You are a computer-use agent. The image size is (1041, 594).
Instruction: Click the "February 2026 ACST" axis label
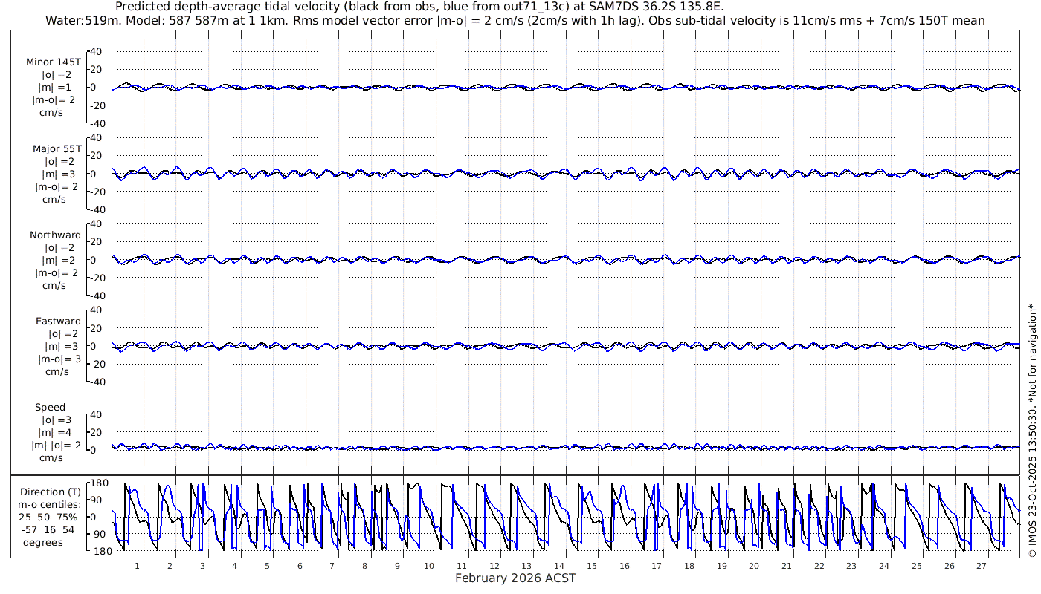click(x=515, y=578)
